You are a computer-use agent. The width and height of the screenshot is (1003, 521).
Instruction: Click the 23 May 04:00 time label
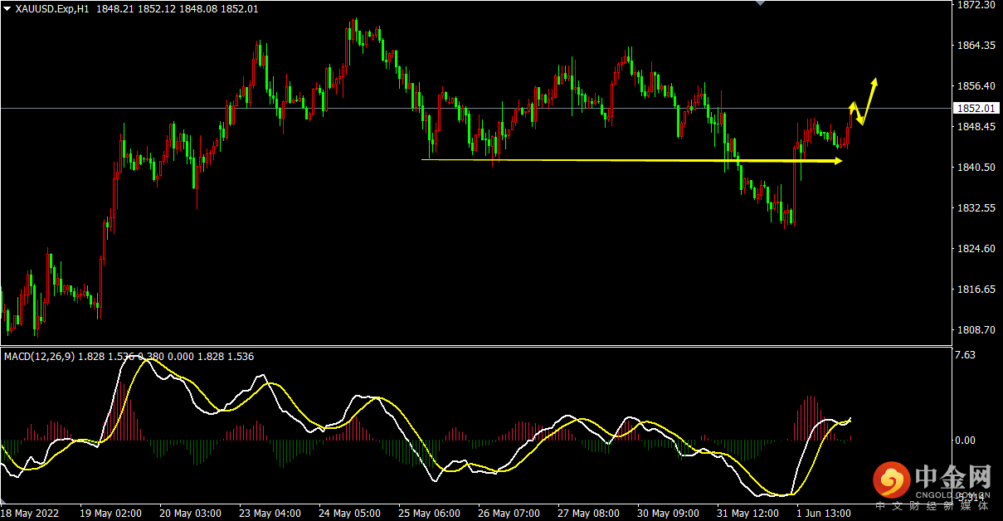270,514
